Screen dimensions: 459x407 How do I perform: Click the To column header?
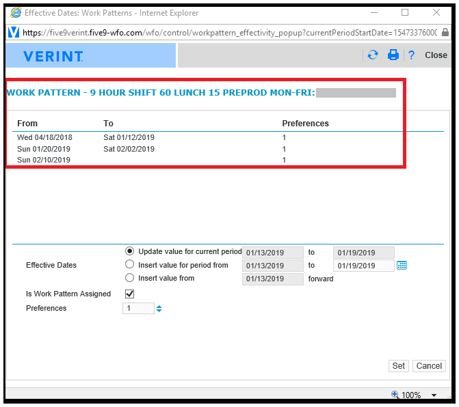coord(108,124)
